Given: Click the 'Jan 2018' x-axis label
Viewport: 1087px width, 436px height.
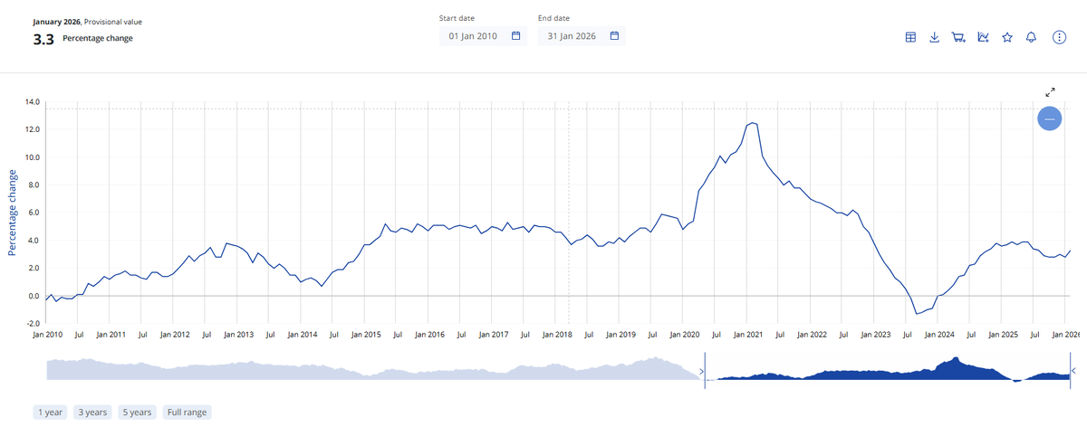Looking at the screenshot, I should pyautogui.click(x=556, y=335).
